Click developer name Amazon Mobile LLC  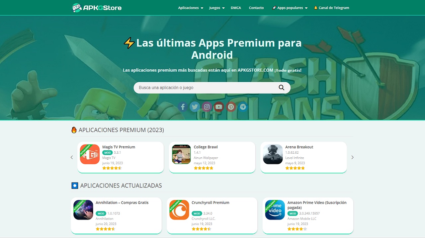pyautogui.click(x=302, y=219)
